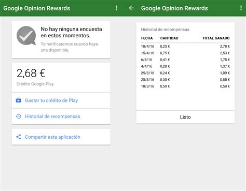Click 'Te notificaremos cuando haya una disponible' text
This screenshot has width=246, height=191.
(70, 47)
